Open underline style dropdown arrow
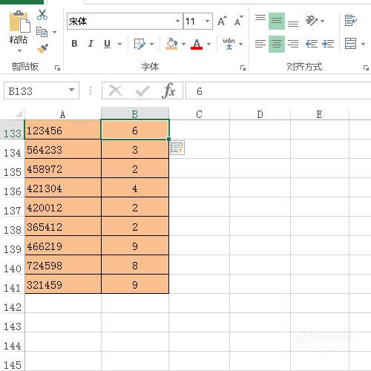This screenshot has width=371, height=371. pyautogui.click(x=119, y=44)
